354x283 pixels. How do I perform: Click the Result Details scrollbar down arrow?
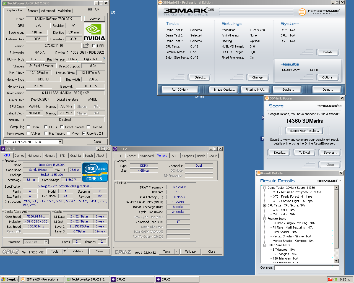337,261
